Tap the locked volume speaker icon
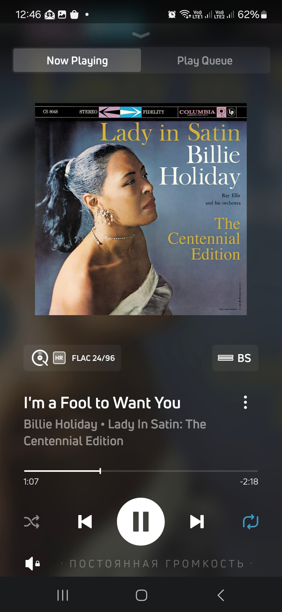 click(32, 563)
